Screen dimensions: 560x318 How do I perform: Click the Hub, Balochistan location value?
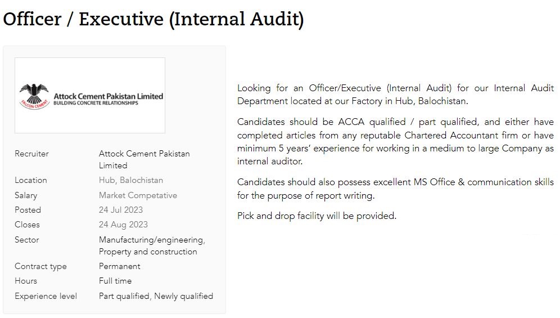(131, 180)
